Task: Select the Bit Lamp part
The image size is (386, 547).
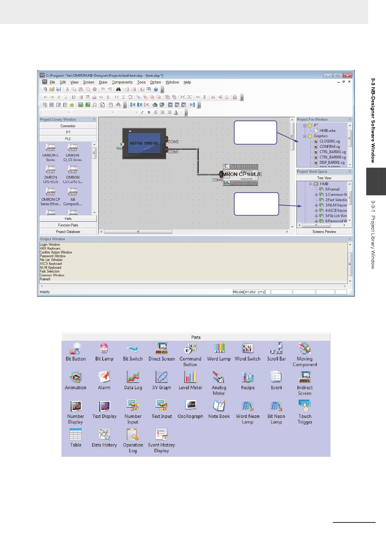Action: pos(104,352)
